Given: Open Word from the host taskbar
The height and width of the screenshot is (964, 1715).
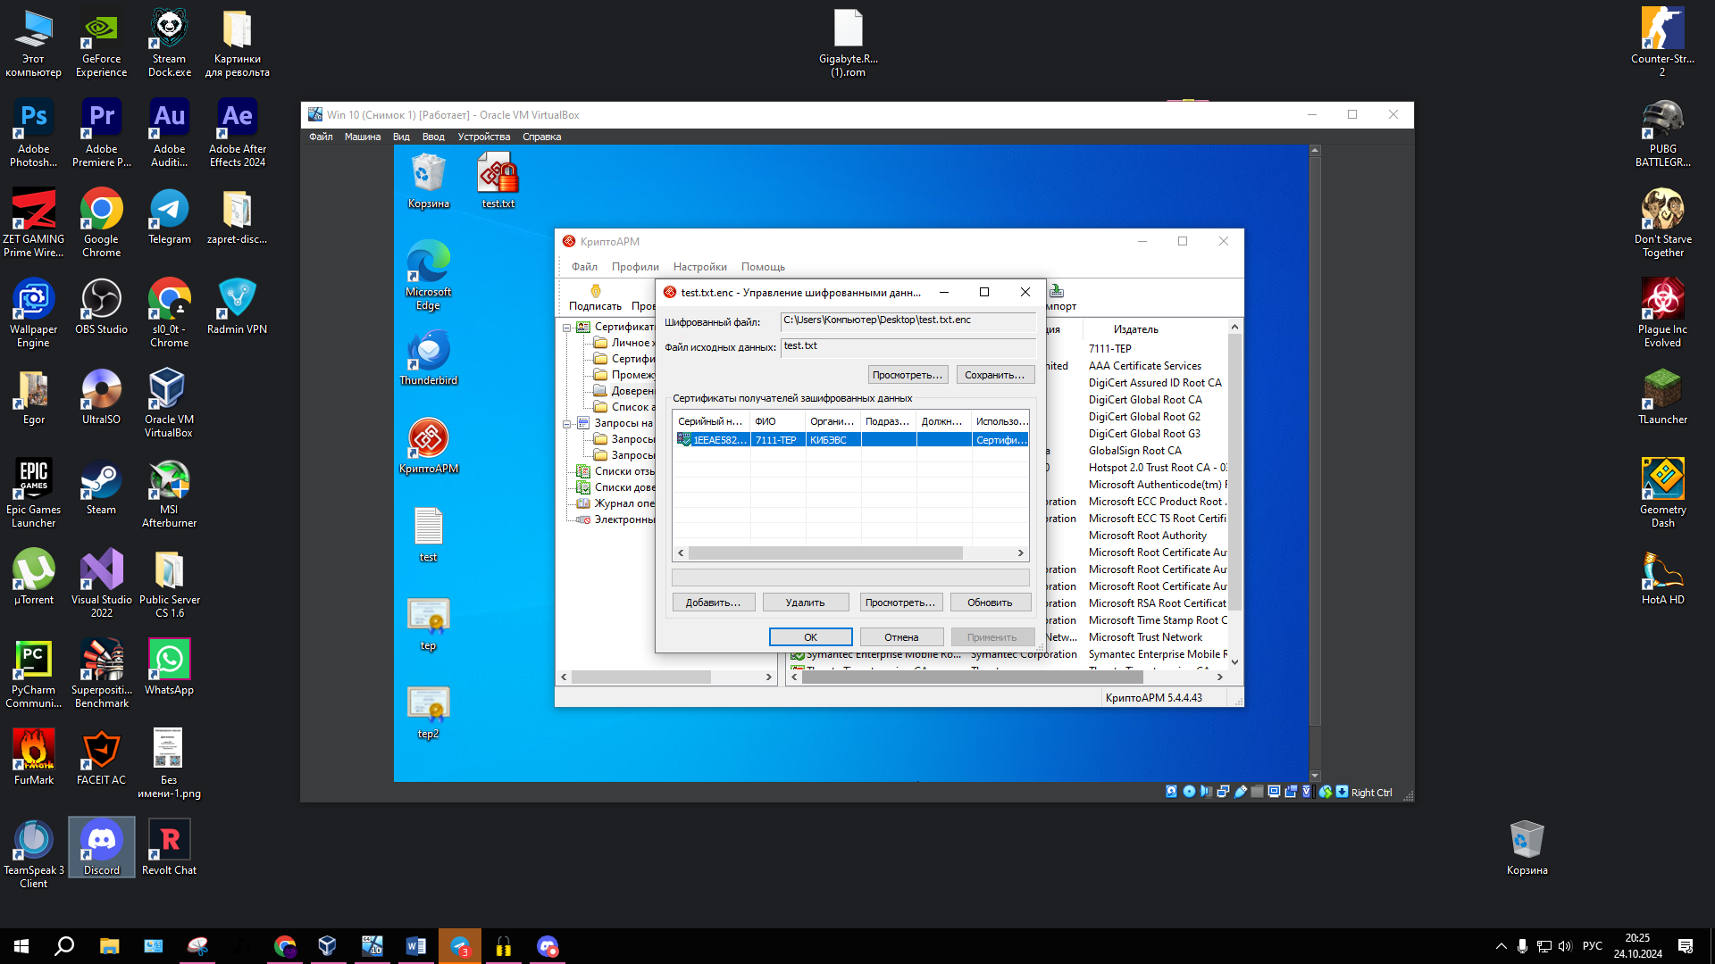Looking at the screenshot, I should tap(416, 946).
